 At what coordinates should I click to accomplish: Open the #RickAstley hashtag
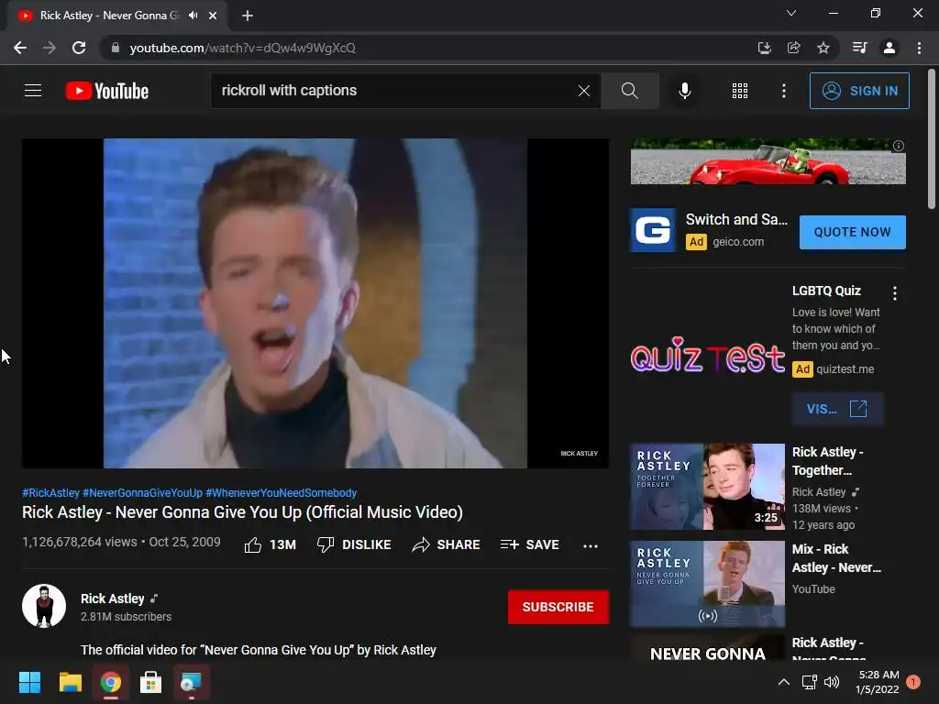point(51,492)
